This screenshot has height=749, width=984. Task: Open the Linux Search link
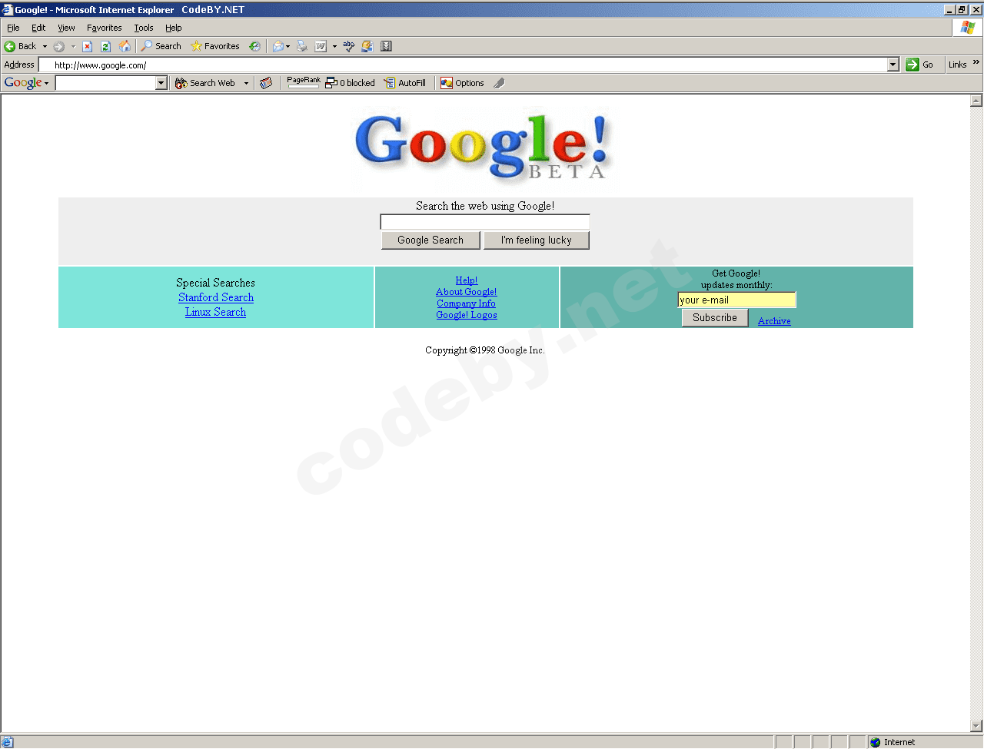(216, 312)
